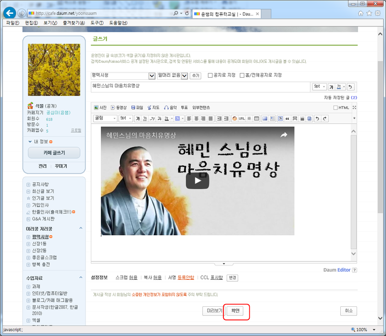Justify text in editor toolbar
Image resolution: width=386 pixels, height=336 pixels.
(211, 118)
